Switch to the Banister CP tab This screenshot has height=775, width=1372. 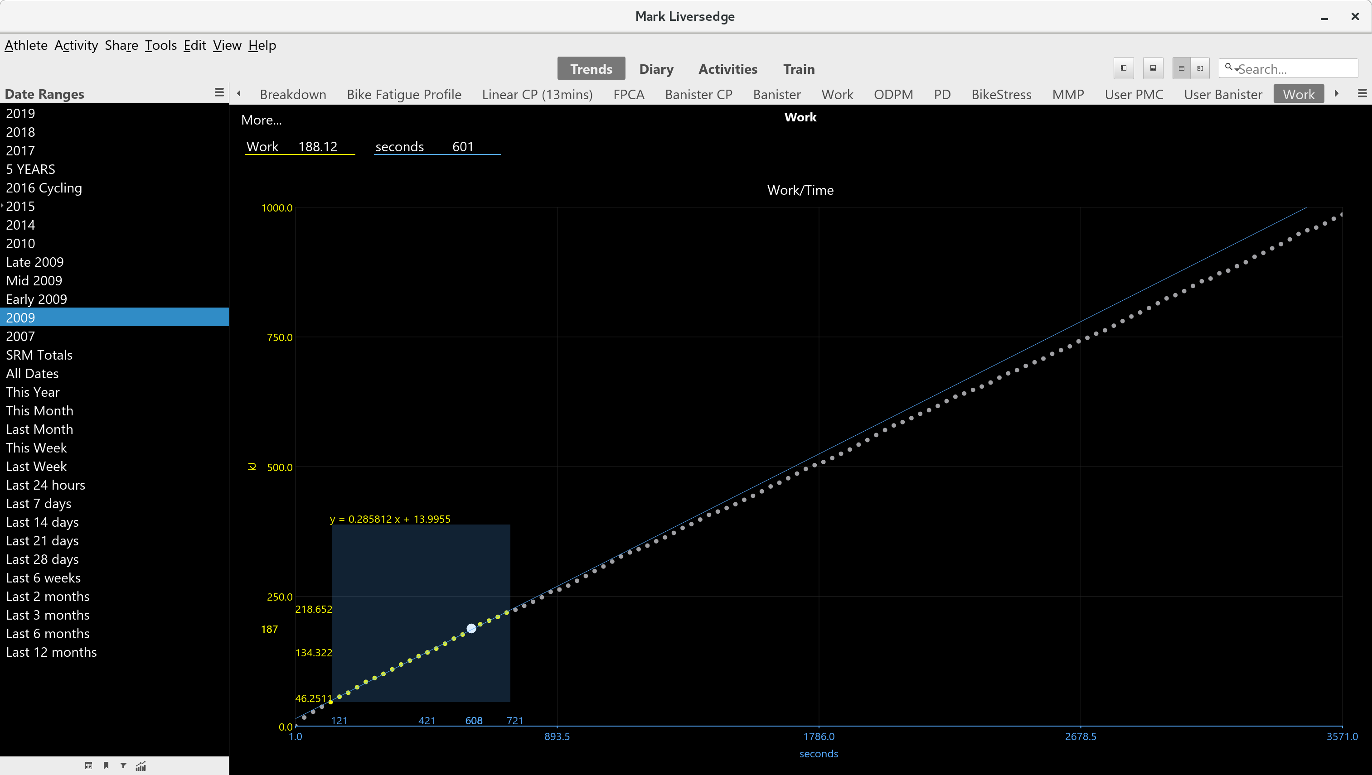pos(698,95)
